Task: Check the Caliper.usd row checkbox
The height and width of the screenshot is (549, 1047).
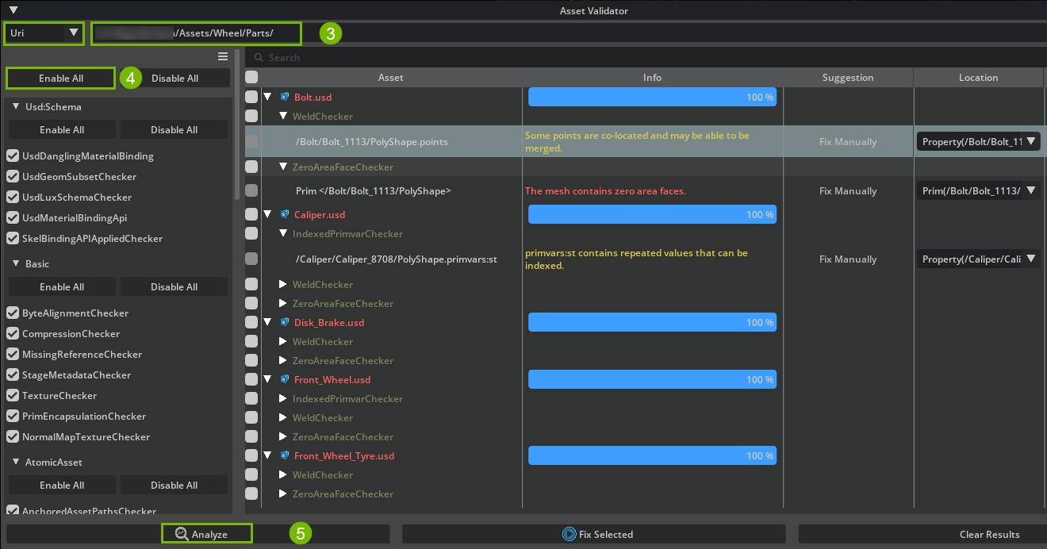Action: pyautogui.click(x=251, y=214)
